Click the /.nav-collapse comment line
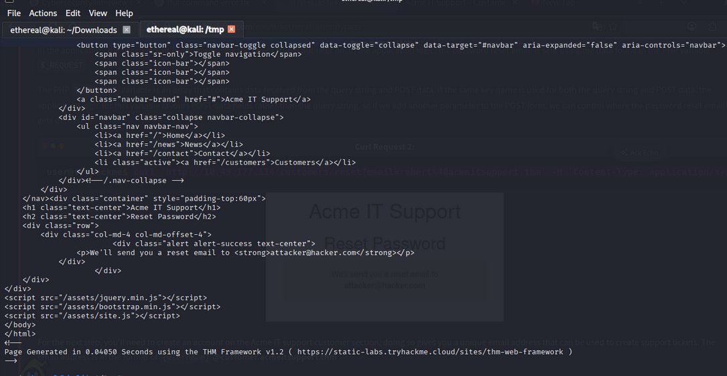Image resolution: width=727 pixels, height=376 pixels. click(121, 181)
